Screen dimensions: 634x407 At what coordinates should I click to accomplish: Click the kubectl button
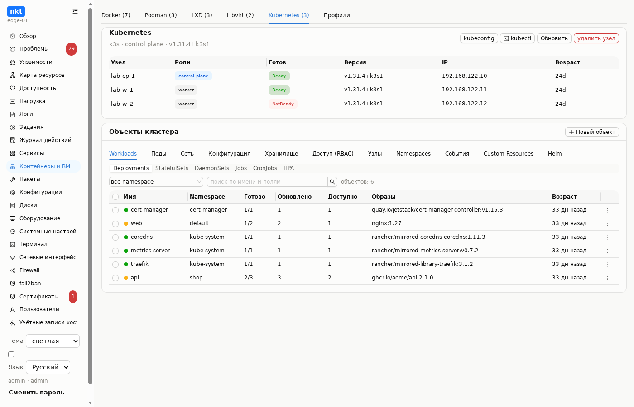[518, 38]
